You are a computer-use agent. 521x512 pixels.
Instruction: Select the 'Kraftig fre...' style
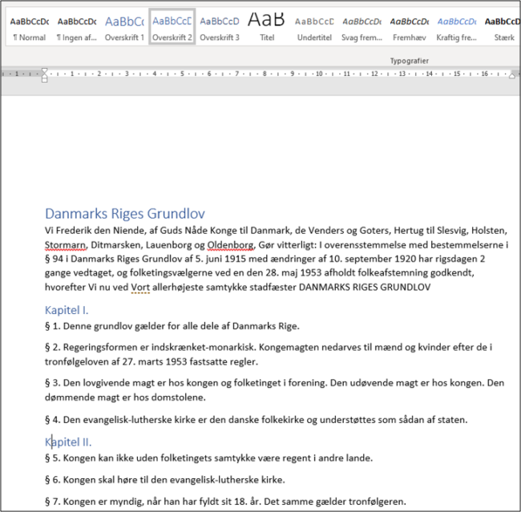tap(456, 26)
